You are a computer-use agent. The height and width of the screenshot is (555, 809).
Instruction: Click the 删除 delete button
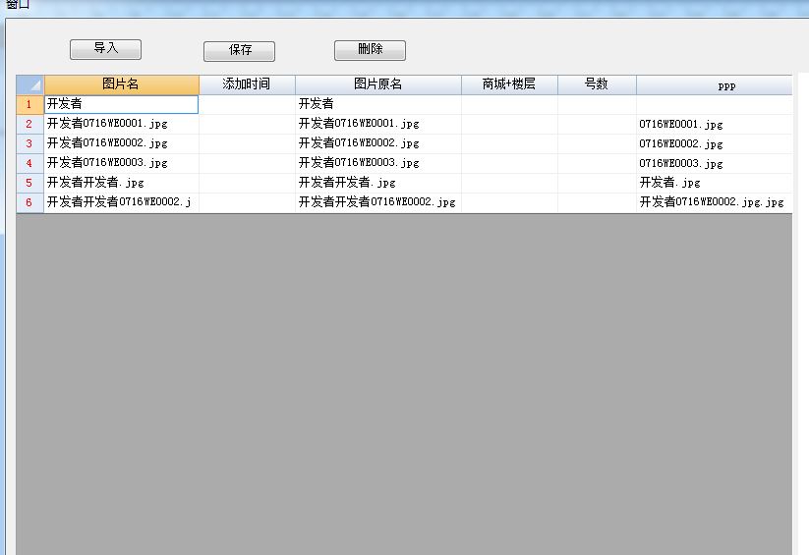(x=370, y=50)
